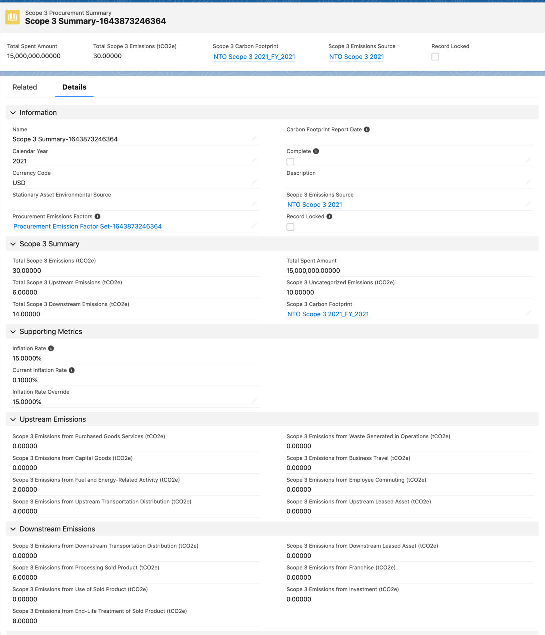The width and height of the screenshot is (545, 635).
Task: Click the Scope 3 Procurement Summary record icon
Action: pos(13,17)
